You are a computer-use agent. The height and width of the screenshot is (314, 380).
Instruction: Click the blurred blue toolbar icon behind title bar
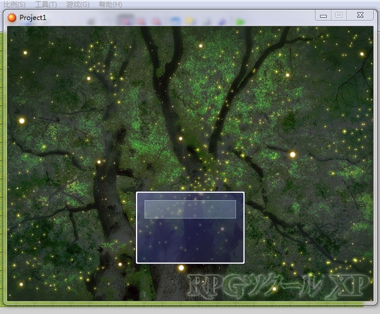[x=175, y=21]
